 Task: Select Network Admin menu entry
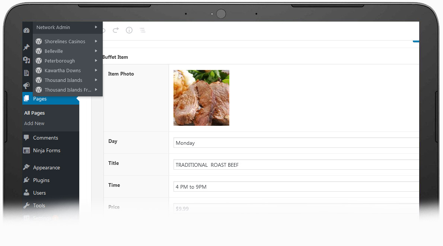click(67, 28)
